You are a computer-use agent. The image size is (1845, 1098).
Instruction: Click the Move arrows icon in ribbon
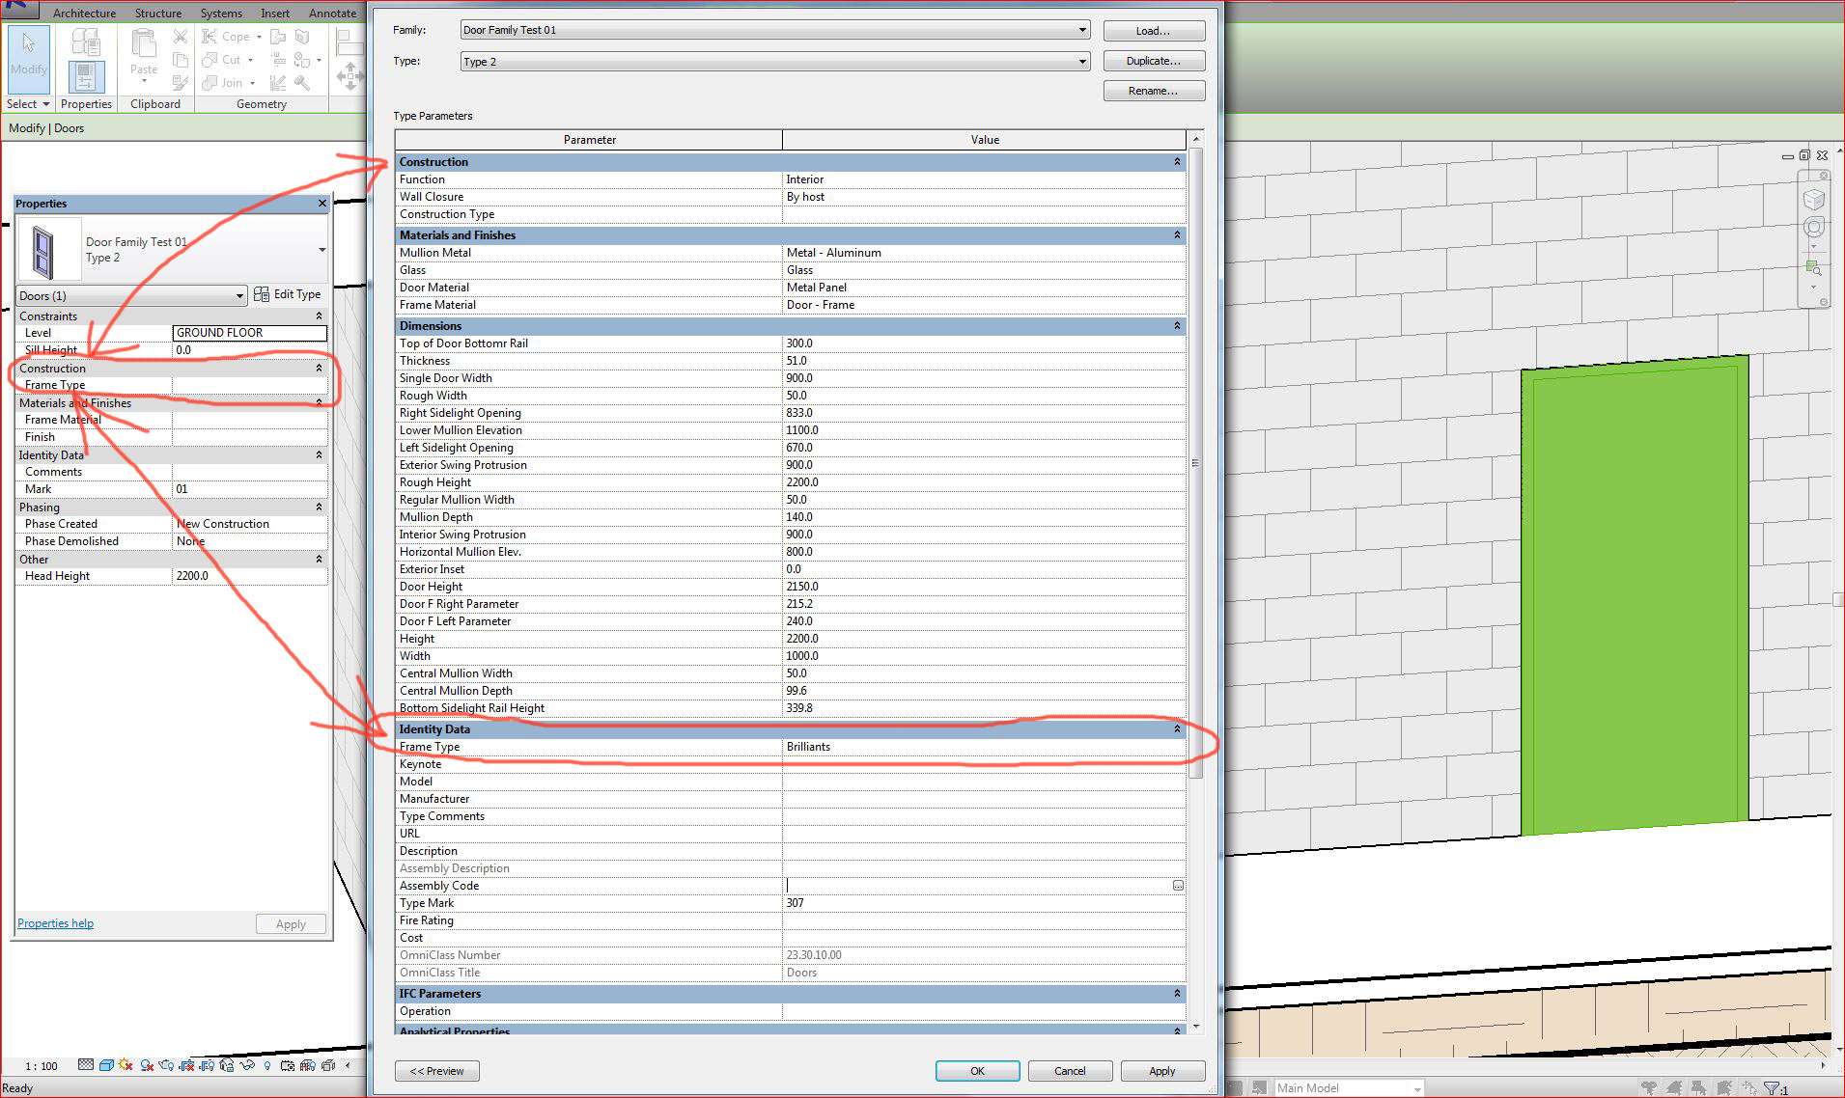tap(349, 75)
